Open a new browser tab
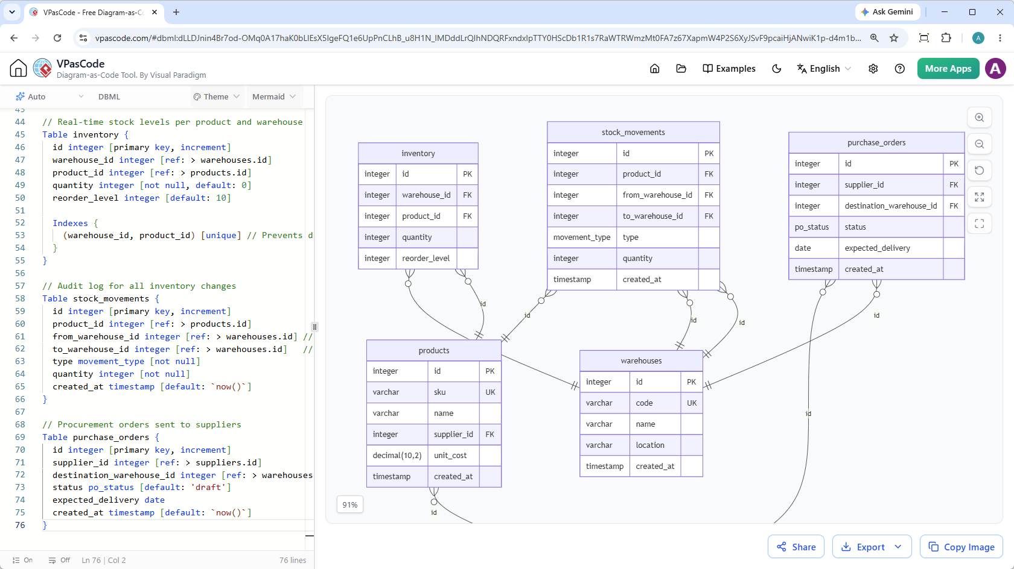Viewport: 1014px width, 569px height. point(176,12)
